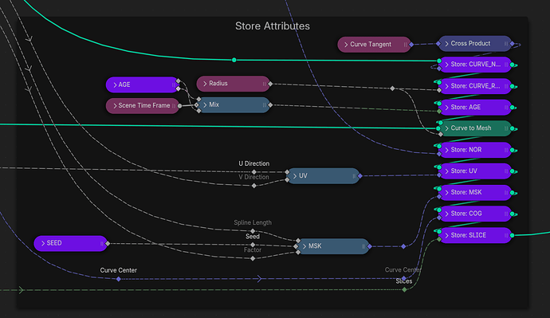Expand the Store: COG node
Screen dimensions: 550x318
click(x=446, y=214)
